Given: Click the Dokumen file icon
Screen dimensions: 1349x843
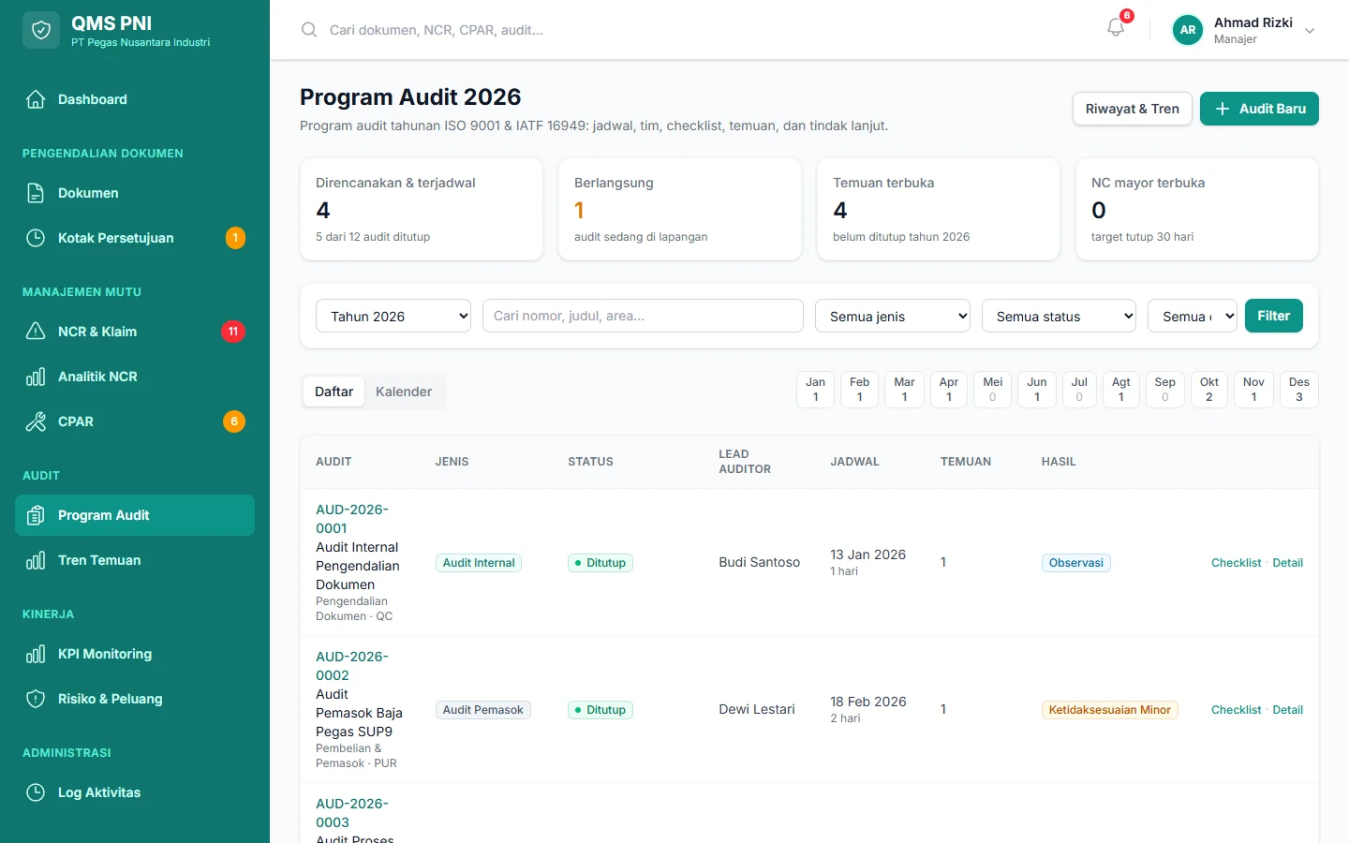Looking at the screenshot, I should tap(36, 193).
